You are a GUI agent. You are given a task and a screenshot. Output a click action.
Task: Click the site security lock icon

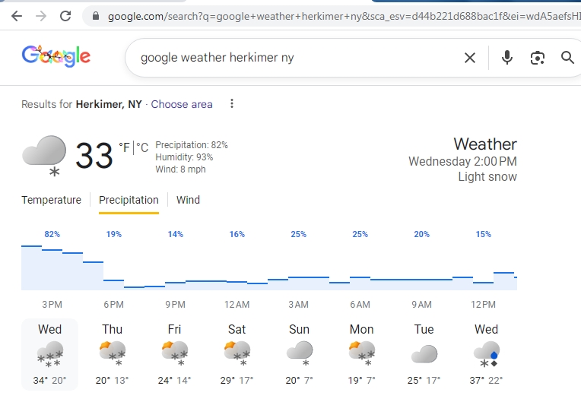(95, 16)
